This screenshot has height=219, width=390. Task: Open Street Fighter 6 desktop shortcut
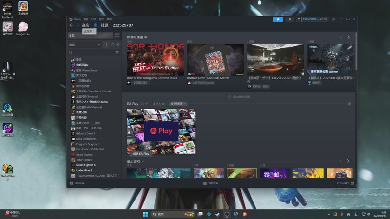click(7, 10)
